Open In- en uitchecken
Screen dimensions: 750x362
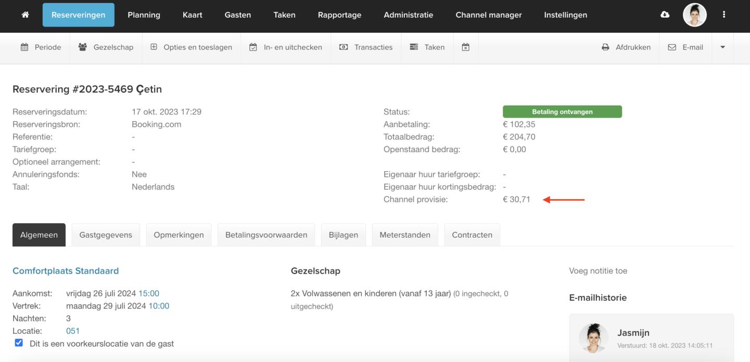286,47
